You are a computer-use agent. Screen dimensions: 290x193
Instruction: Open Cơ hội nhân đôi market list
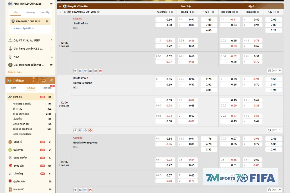tap(32, 124)
